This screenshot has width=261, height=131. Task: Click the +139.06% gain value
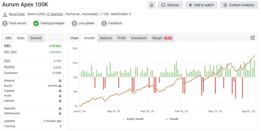tap(55, 46)
